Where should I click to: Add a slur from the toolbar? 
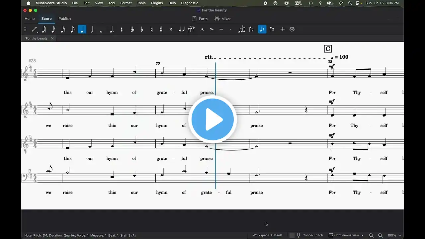pyautogui.click(x=191, y=29)
